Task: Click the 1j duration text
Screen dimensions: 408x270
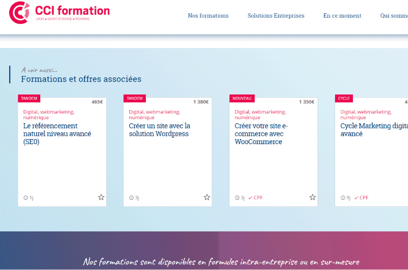Action: tap(31, 198)
